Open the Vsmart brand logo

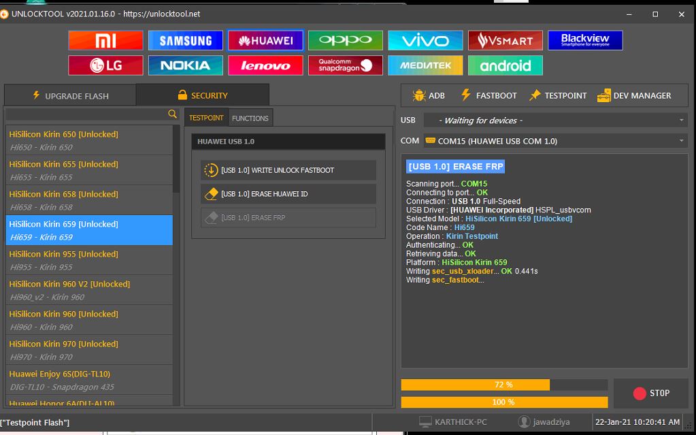point(505,40)
